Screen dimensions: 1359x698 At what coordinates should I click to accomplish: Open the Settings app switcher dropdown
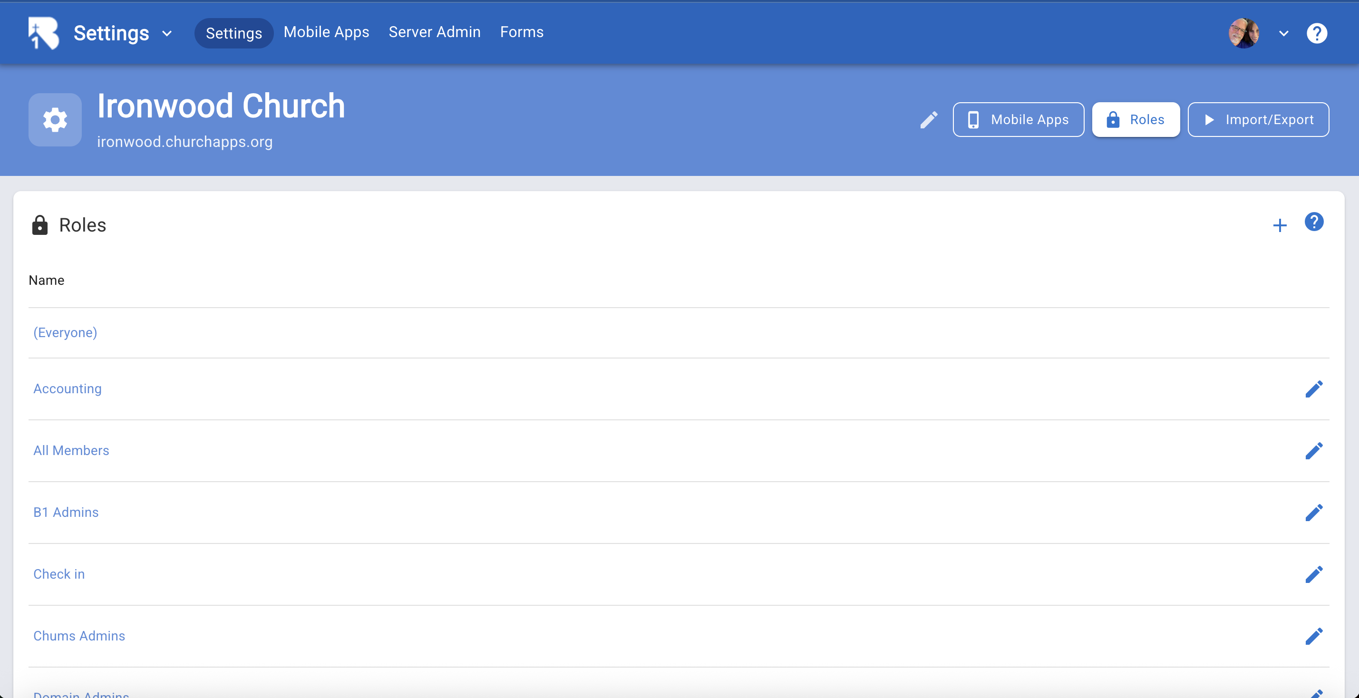coord(167,33)
